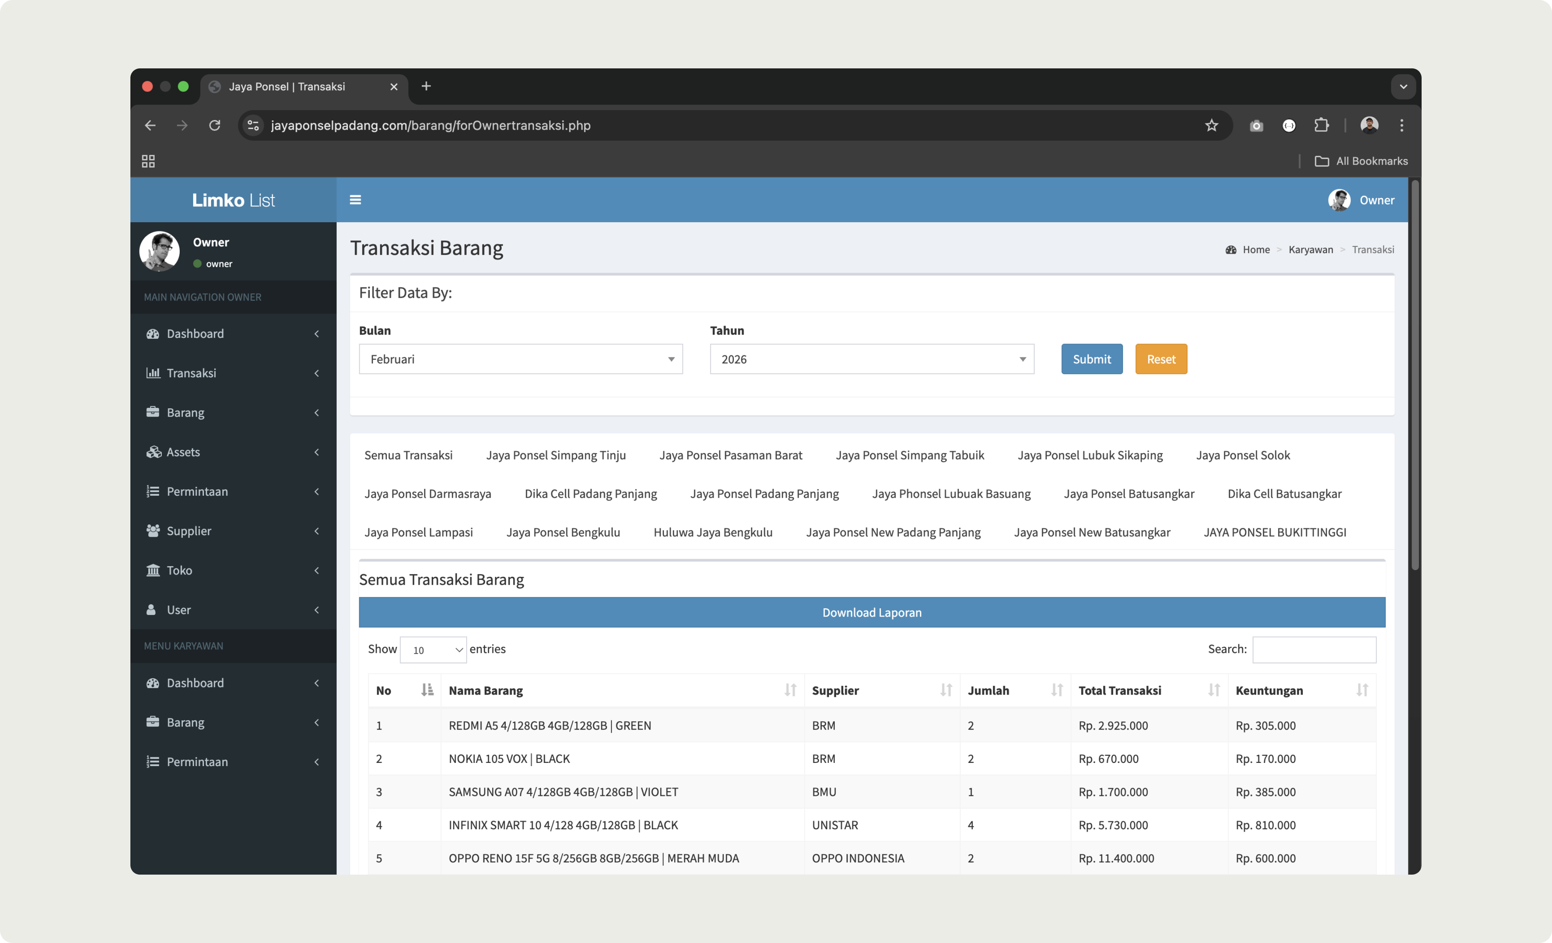This screenshot has width=1552, height=943.
Task: Open the Tahun dropdown showing 2026
Action: (871, 359)
